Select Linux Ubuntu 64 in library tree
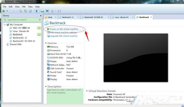Viewport: 184px width, 107px height. click(21, 31)
